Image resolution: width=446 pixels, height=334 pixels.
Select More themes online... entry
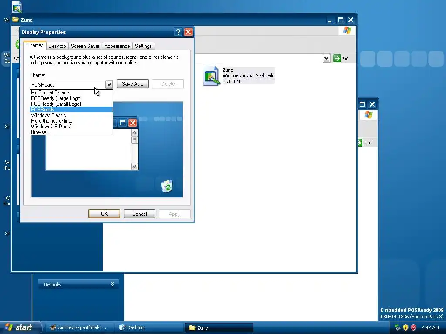click(71, 121)
